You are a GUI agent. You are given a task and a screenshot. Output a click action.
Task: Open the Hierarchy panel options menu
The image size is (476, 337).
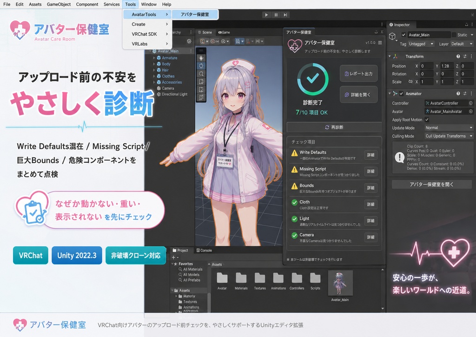(x=191, y=32)
